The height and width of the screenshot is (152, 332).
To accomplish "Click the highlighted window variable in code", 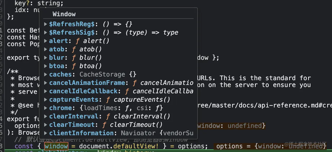I will coord(56,146).
